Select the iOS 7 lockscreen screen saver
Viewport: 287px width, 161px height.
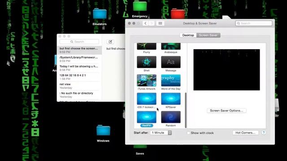pyautogui.click(x=147, y=99)
